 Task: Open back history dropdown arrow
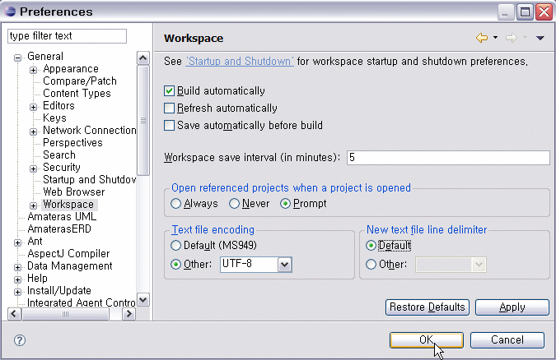(x=495, y=39)
